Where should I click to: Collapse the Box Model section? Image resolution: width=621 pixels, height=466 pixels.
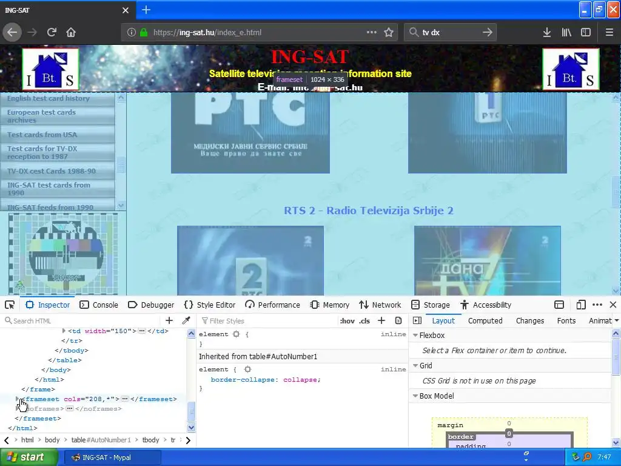click(415, 396)
